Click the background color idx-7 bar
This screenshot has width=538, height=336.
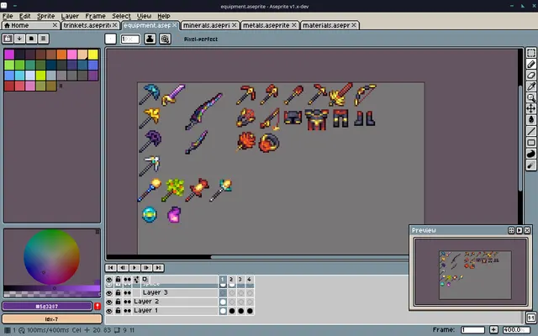(52, 319)
